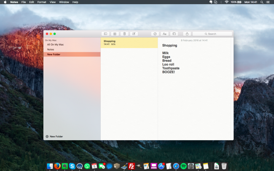The width and height of the screenshot is (274, 171).
Task: Open Evernote in the Dock
Action: tap(64, 166)
